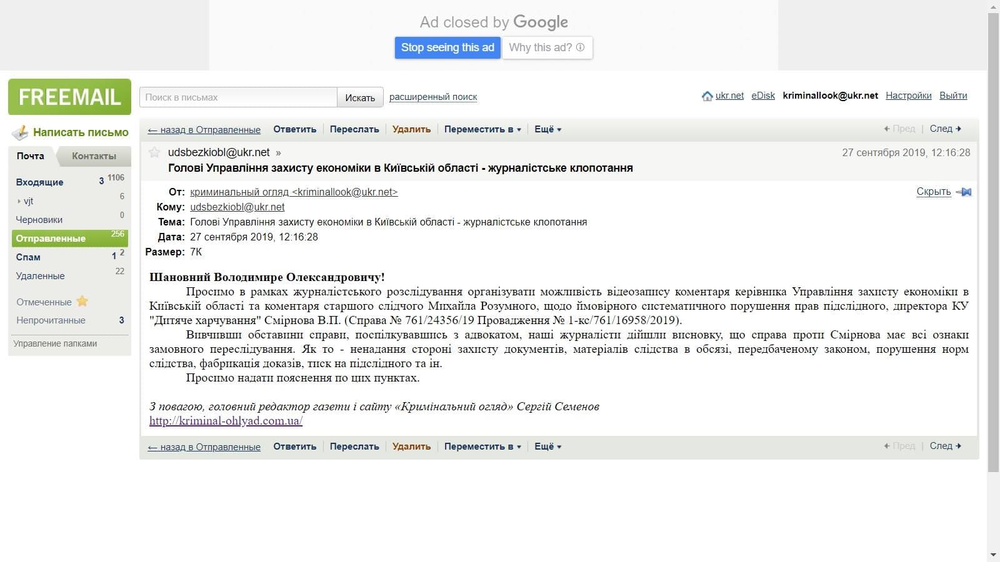Viewport: 1000px width, 562px height.
Task: Open the Отправленные folder
Action: tap(69, 239)
